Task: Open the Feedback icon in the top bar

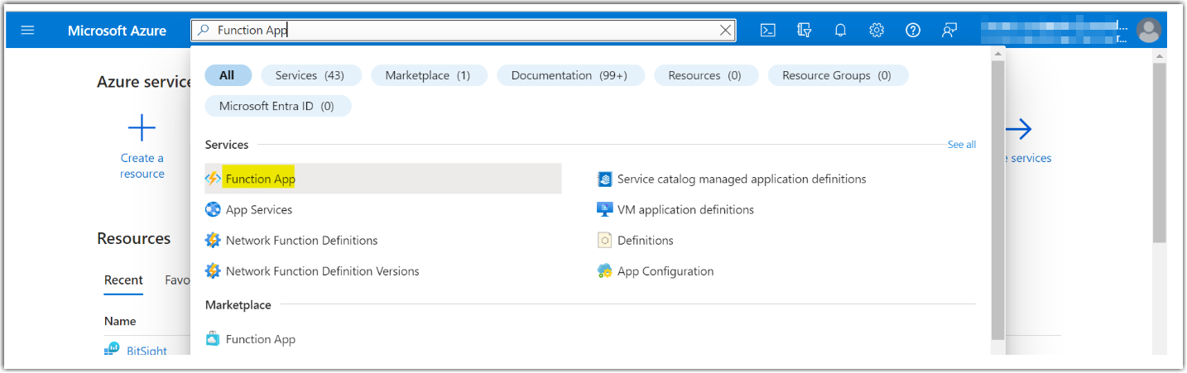Action: click(949, 31)
